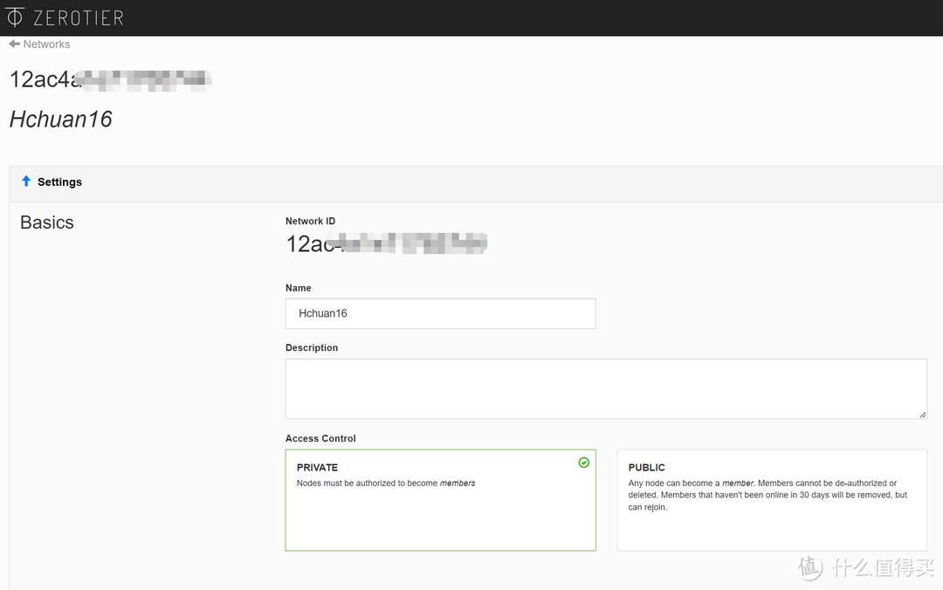
Task: Click the back arrow beside Networks
Action: (x=15, y=44)
